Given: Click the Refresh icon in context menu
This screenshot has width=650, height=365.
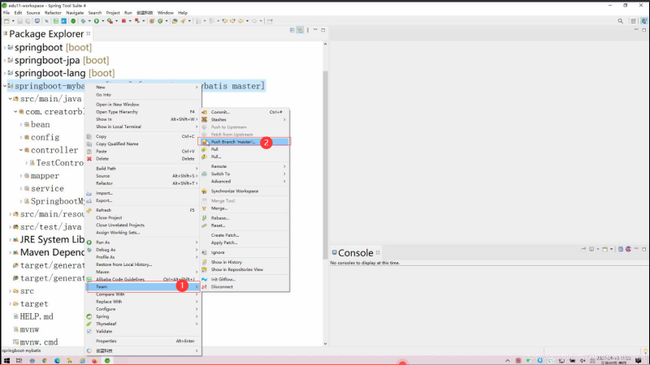Looking at the screenshot, I should click(x=90, y=210).
